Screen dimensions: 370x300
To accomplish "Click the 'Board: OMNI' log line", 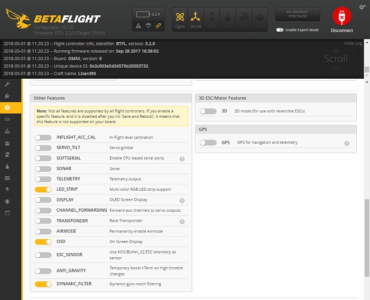I will pyautogui.click(x=53, y=59).
